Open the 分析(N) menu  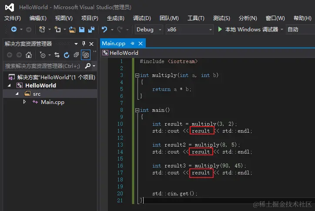point(248,18)
